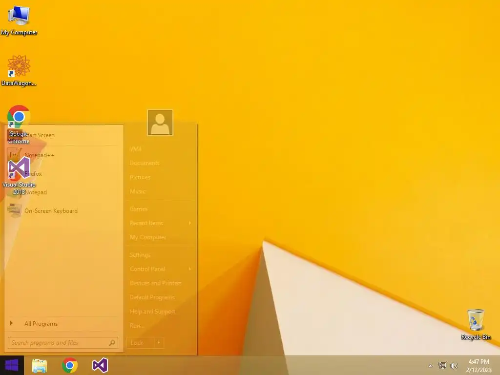The width and height of the screenshot is (500, 375).
Task: Launch Chrome from the taskbar
Action: tap(70, 365)
